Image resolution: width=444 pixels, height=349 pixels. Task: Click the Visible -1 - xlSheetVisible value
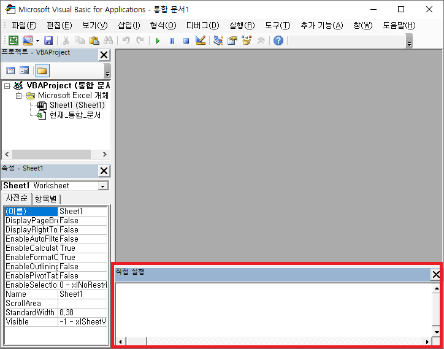tap(82, 322)
